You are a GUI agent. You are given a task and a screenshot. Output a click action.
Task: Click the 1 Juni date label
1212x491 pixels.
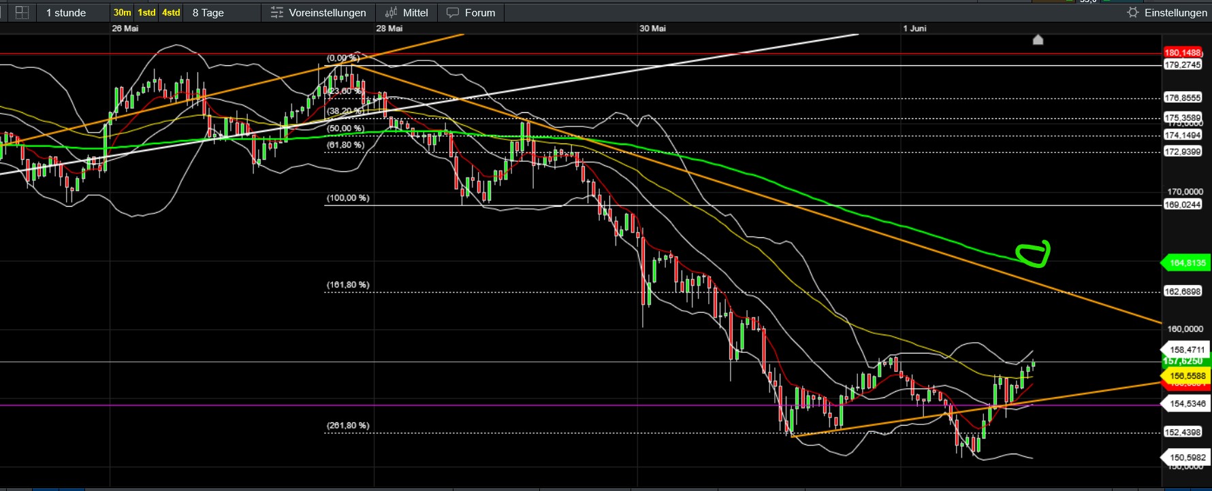click(915, 29)
